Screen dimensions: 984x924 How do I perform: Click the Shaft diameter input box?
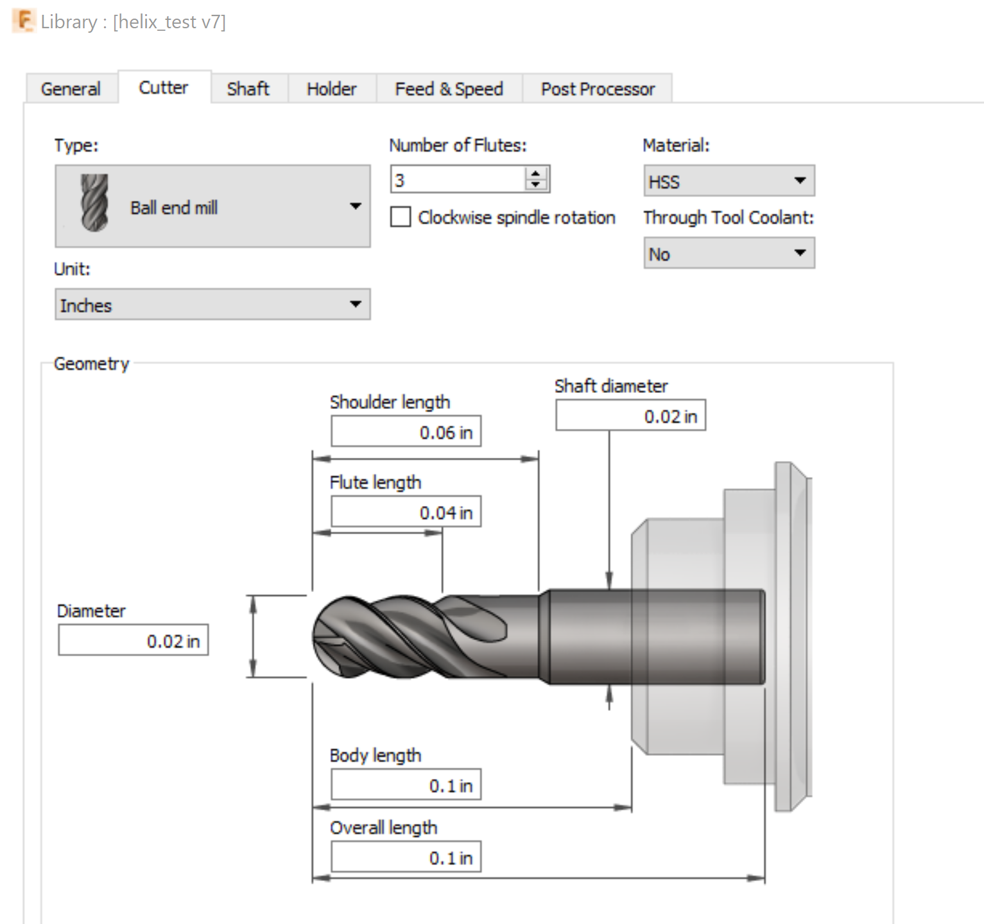630,416
